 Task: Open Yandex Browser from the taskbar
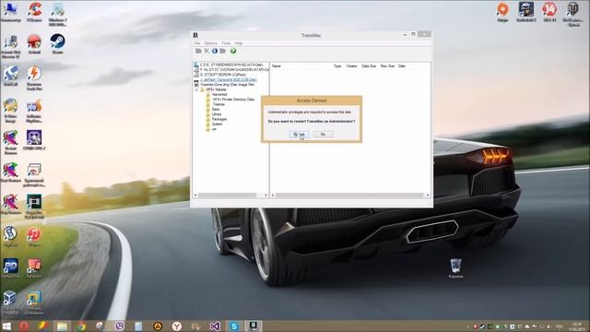tap(176, 326)
